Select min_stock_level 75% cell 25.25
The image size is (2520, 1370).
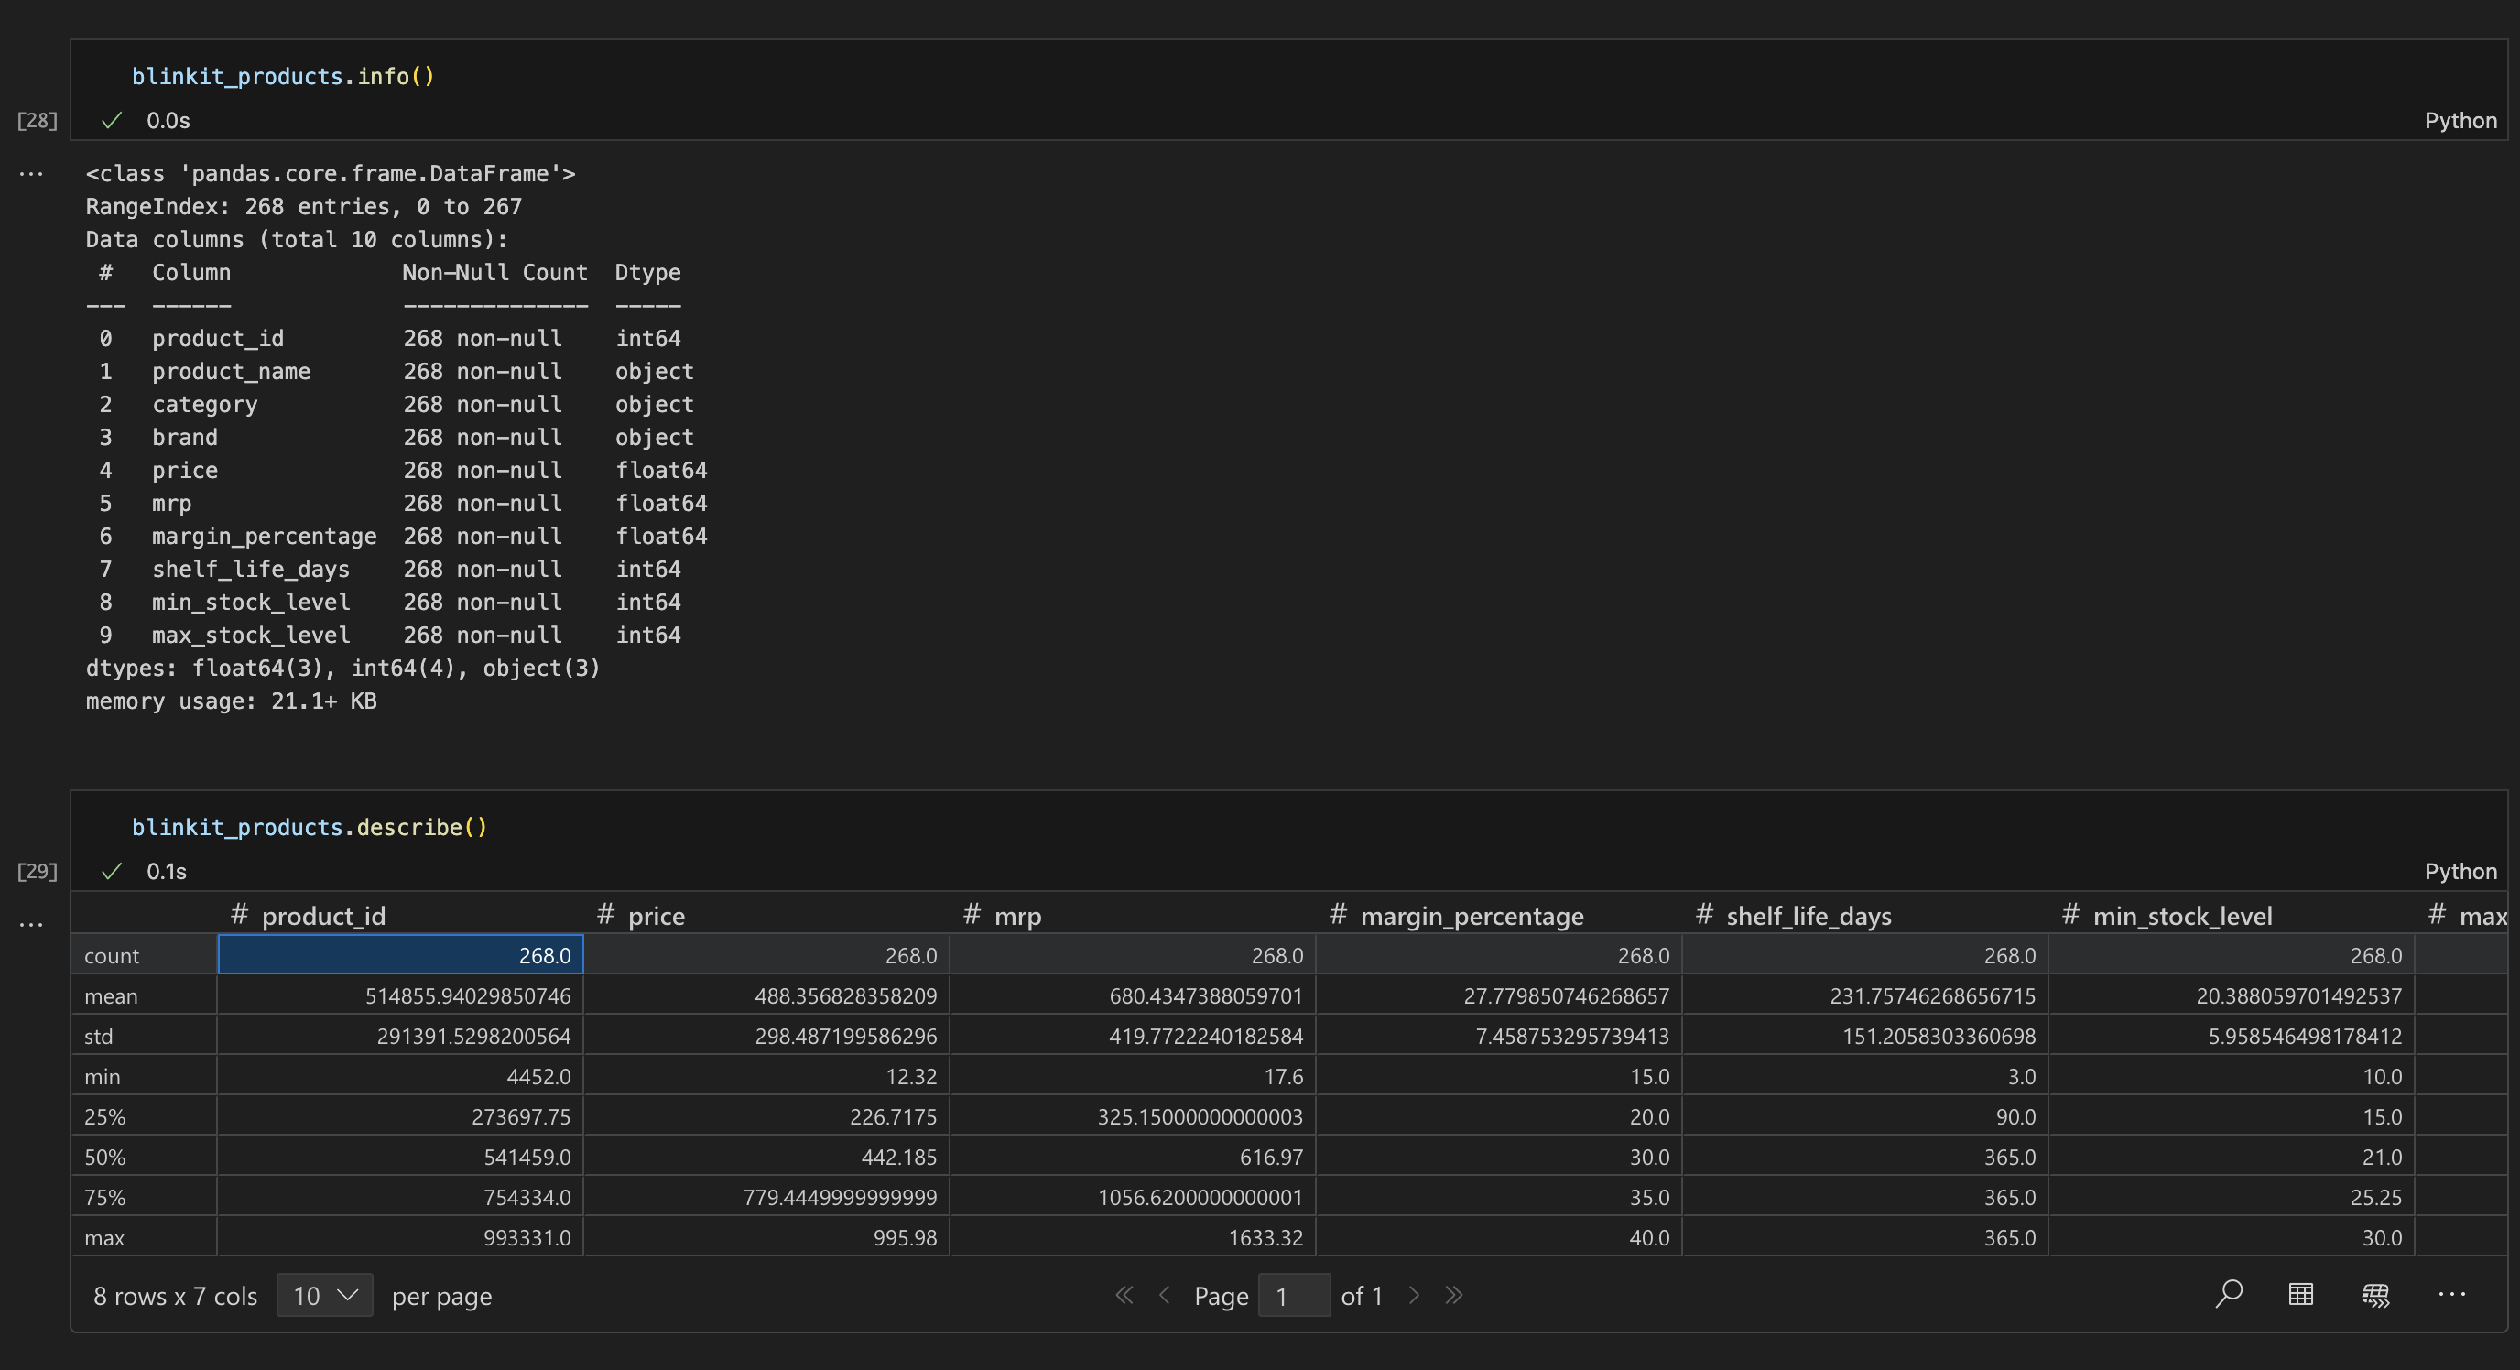pyautogui.click(x=2232, y=1197)
